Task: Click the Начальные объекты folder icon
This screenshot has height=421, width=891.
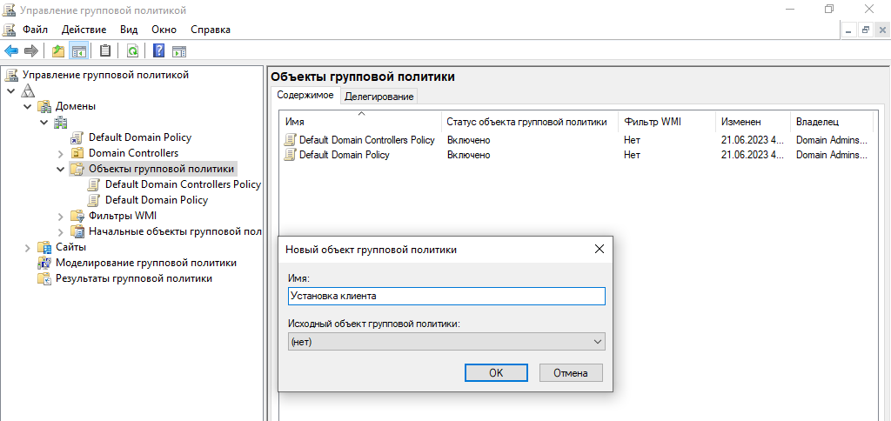Action: (77, 231)
